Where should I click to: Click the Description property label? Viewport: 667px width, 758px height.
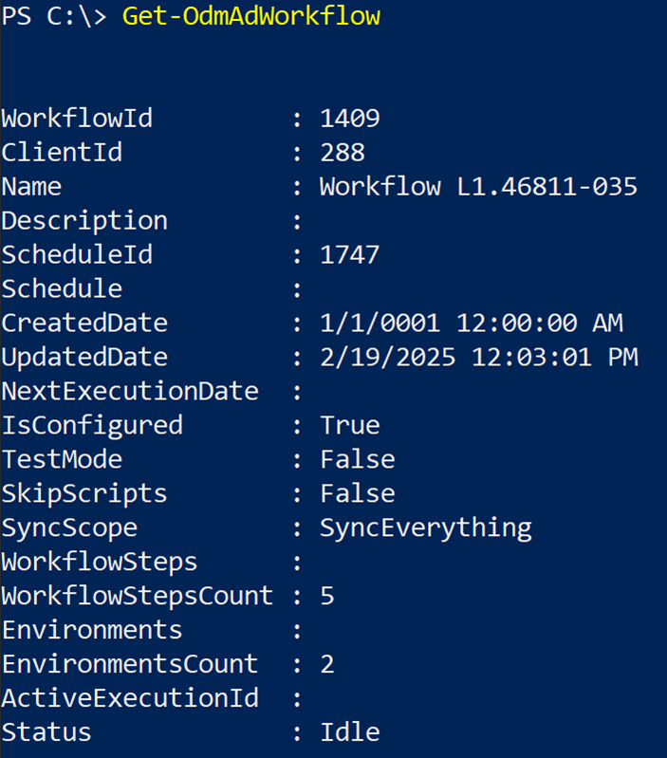tap(84, 221)
